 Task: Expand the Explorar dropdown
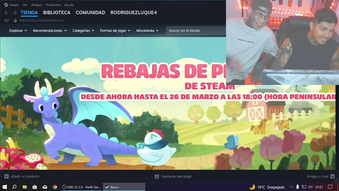click(x=18, y=31)
